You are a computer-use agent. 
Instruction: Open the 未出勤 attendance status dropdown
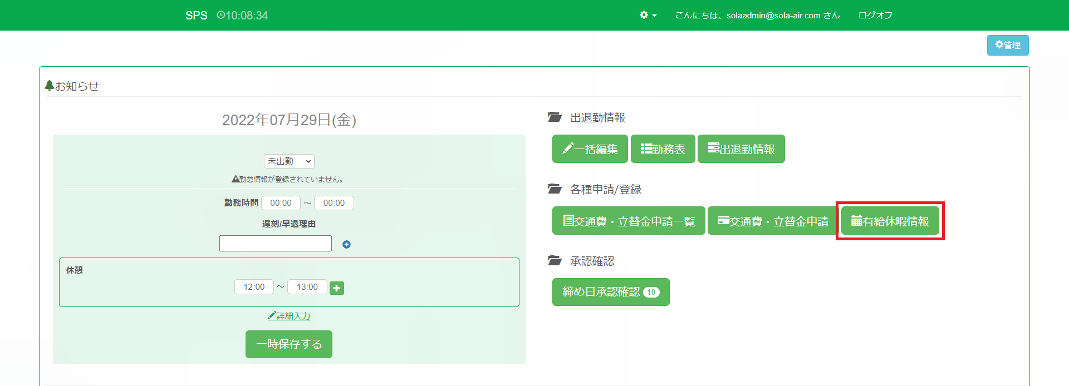tap(289, 161)
